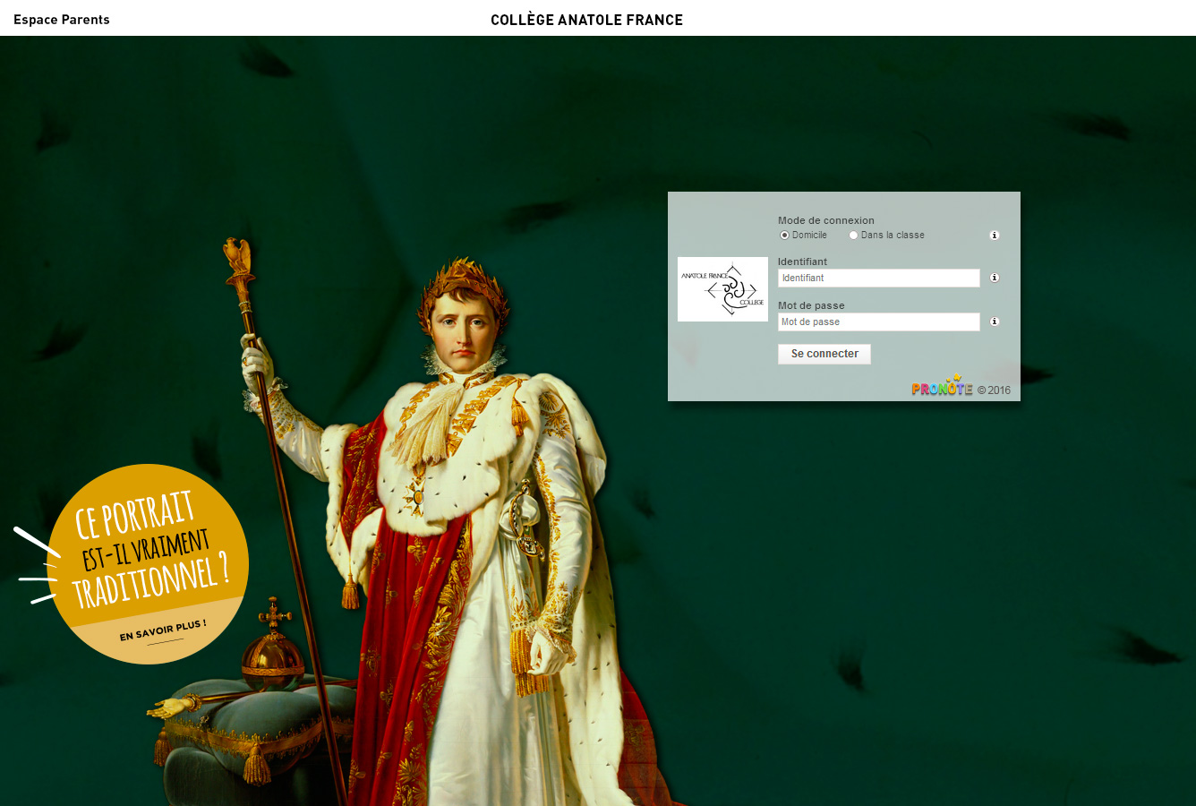This screenshot has height=806, width=1196.
Task: Focus the Identifiant input field
Action: 879,278
